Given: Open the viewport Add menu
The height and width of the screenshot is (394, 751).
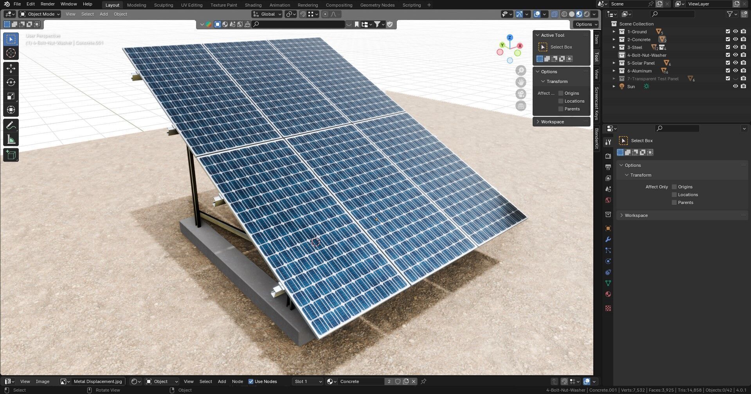Looking at the screenshot, I should click(x=104, y=14).
